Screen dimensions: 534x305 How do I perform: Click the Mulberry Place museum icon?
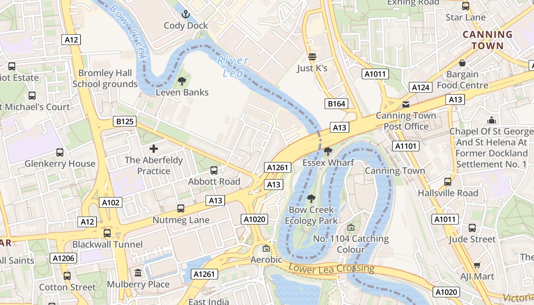pyautogui.click(x=138, y=273)
